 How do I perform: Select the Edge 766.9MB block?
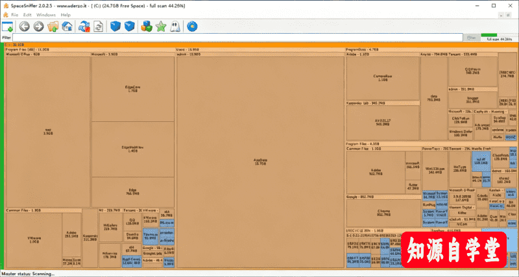click(133, 192)
